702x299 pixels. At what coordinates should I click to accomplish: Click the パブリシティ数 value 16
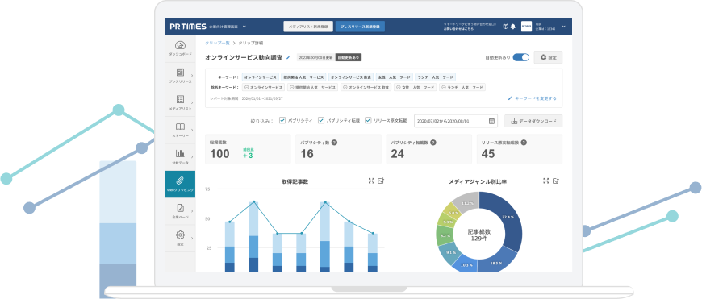[x=307, y=154]
